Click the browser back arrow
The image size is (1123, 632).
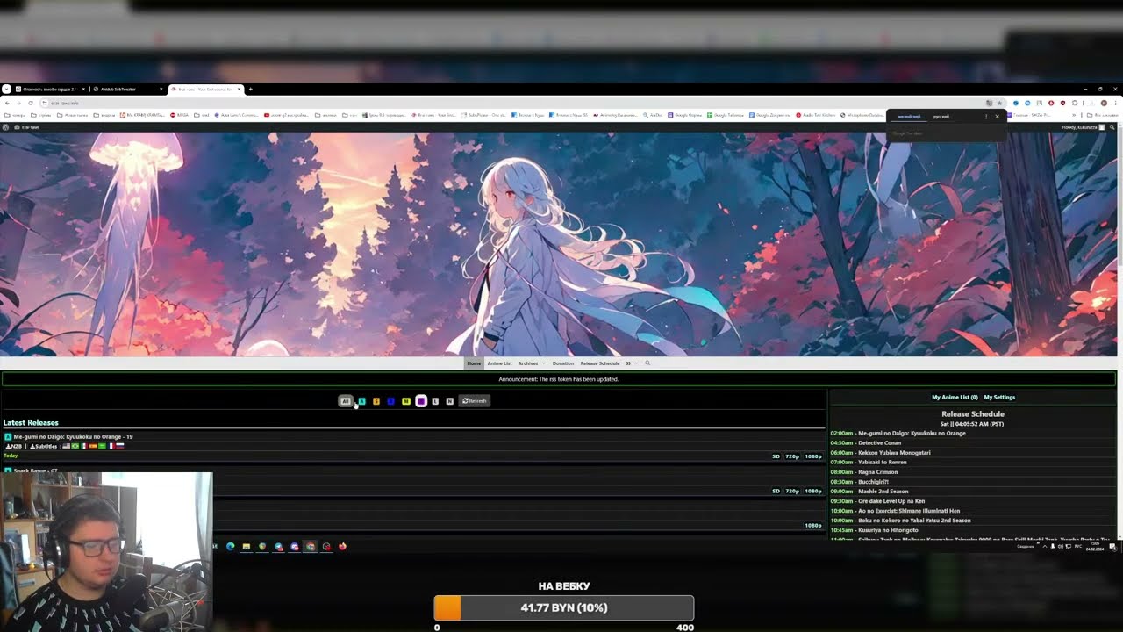[x=6, y=103]
